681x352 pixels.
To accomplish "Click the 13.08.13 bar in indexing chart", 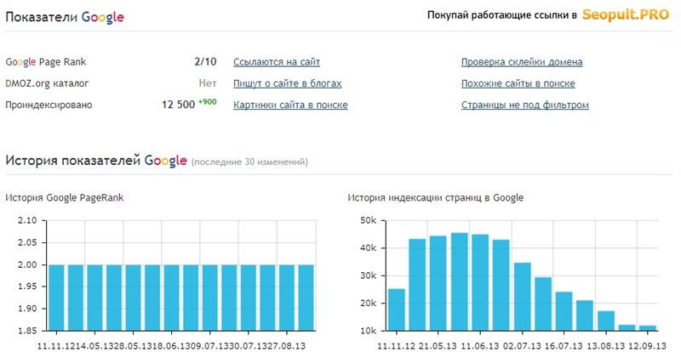I will (606, 321).
